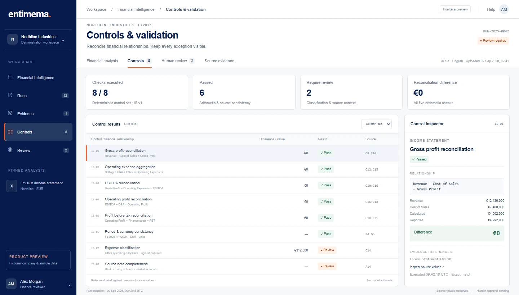Select the Source note completeness row
519x295 pixels.
click(242, 267)
